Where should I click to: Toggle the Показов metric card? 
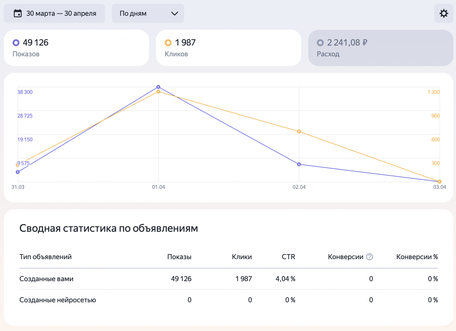76,48
